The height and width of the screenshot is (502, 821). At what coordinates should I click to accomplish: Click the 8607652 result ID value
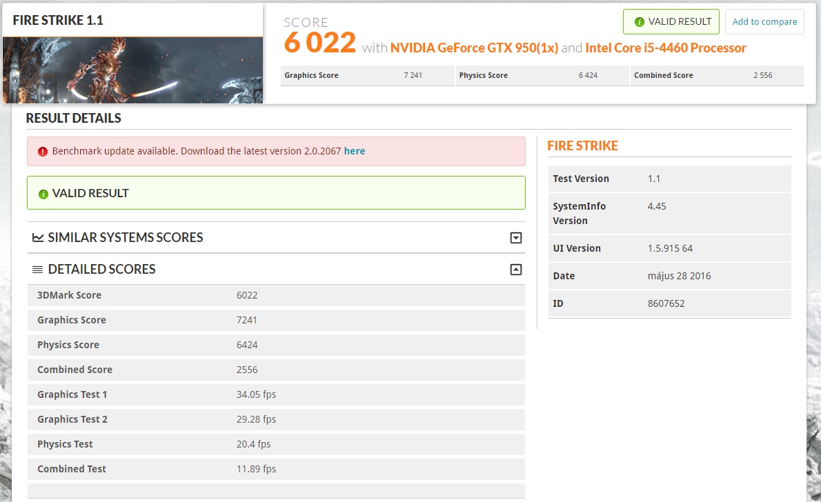666,303
